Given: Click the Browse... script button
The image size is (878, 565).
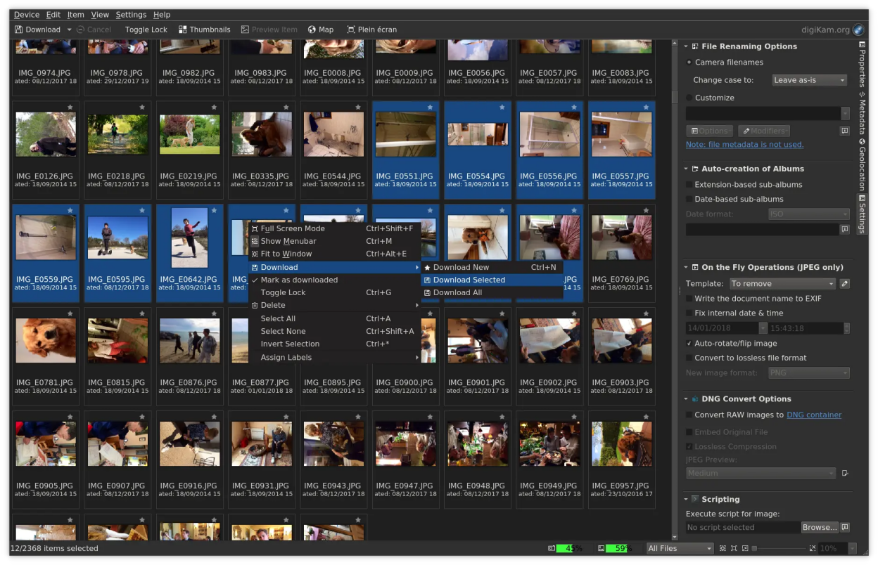Looking at the screenshot, I should 819,527.
